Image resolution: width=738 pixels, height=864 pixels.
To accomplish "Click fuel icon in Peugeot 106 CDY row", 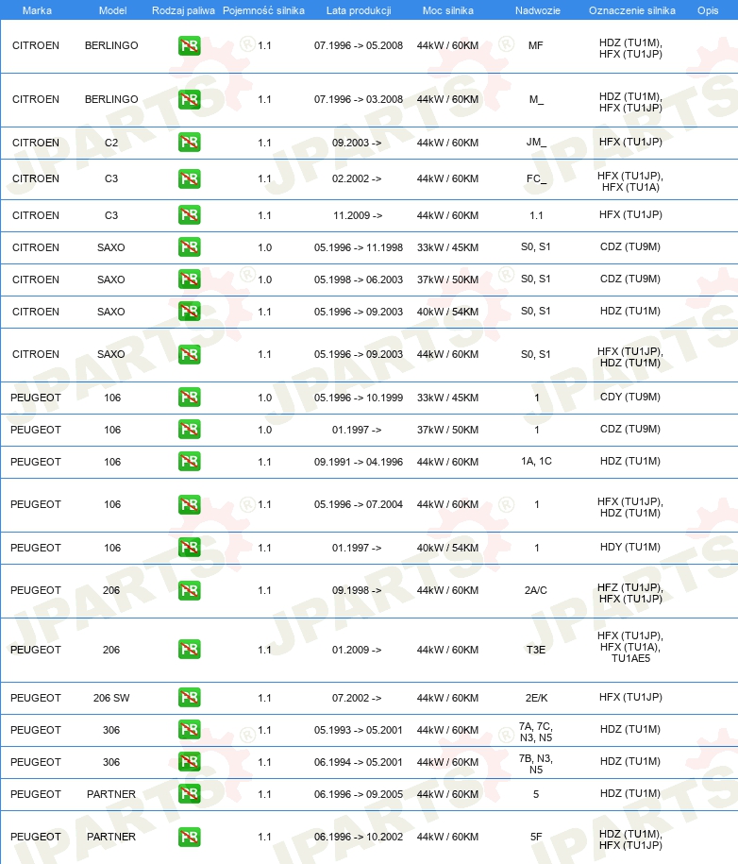I will click(x=189, y=398).
